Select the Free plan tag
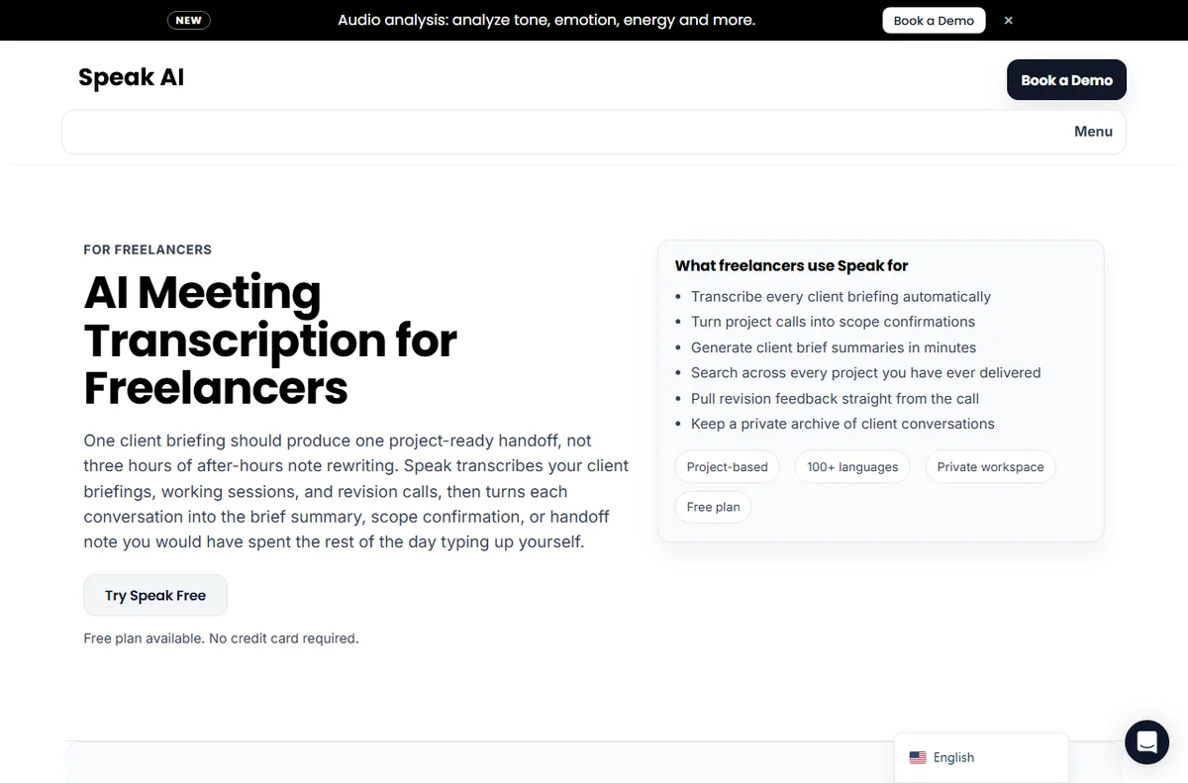Viewport: 1188px width, 783px height. [713, 506]
